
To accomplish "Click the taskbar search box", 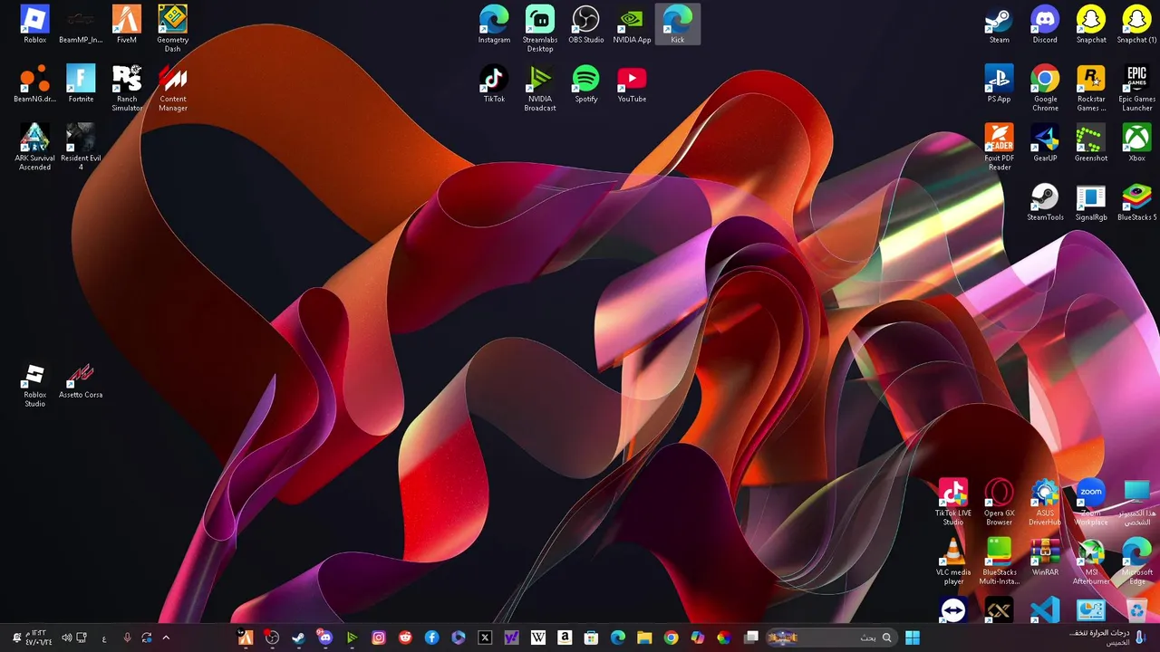I will (832, 638).
